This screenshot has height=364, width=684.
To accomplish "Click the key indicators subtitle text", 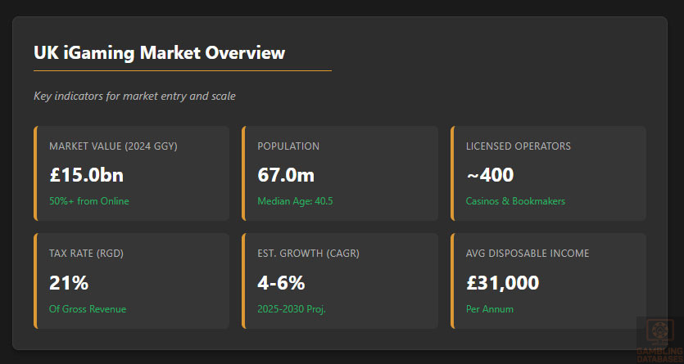I will tap(134, 97).
